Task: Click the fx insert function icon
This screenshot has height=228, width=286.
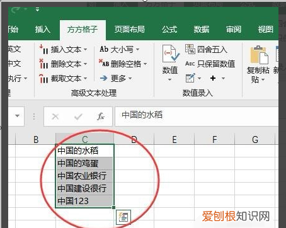Action: (101, 116)
